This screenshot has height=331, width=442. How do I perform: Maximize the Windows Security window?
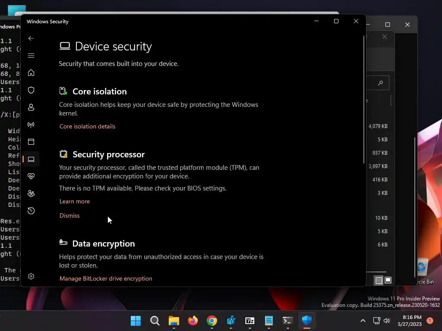336,21
